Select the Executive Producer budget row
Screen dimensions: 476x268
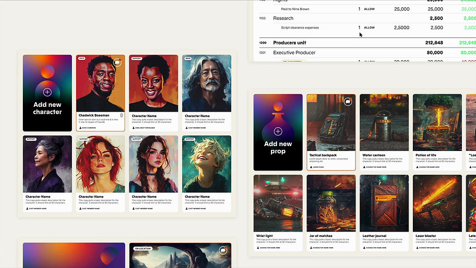(x=367, y=52)
